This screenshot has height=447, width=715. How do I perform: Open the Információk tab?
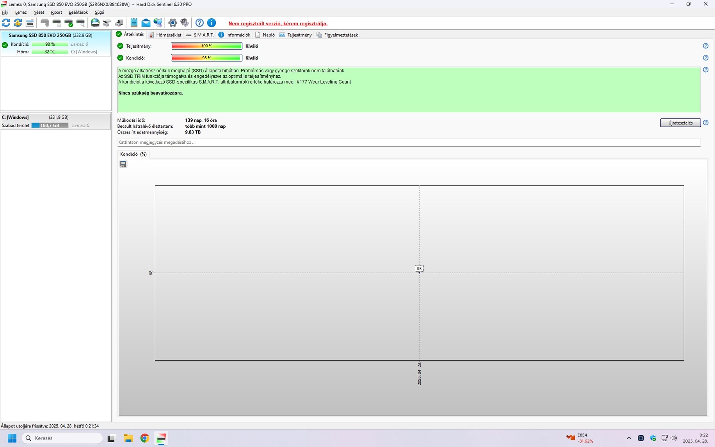click(234, 35)
